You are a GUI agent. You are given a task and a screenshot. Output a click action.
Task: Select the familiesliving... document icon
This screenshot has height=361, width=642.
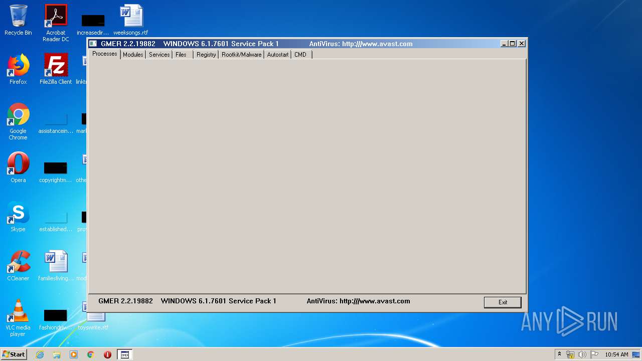[x=56, y=266]
